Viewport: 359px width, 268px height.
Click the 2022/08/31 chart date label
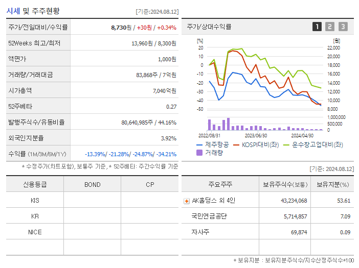tap(209, 136)
